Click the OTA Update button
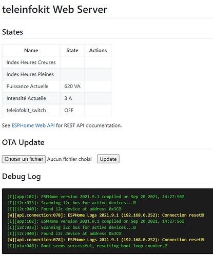Viewport: 213px width, 256px height. [108, 159]
